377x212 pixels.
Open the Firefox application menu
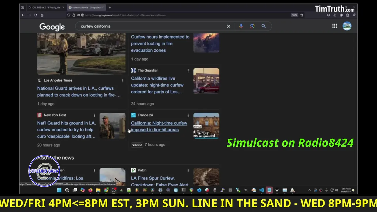(354, 15)
